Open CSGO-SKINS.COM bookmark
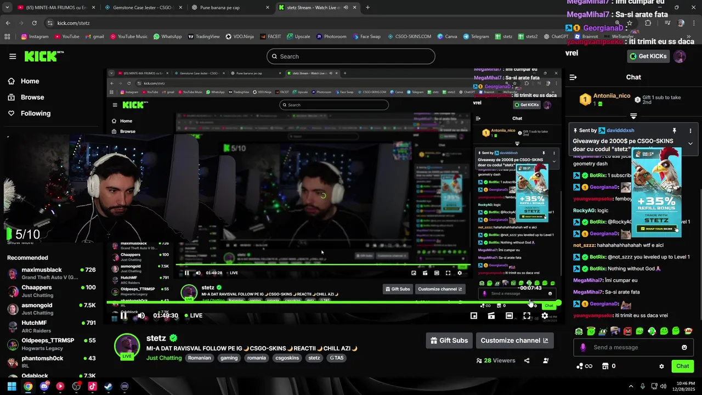This screenshot has height=395, width=702. (409, 37)
